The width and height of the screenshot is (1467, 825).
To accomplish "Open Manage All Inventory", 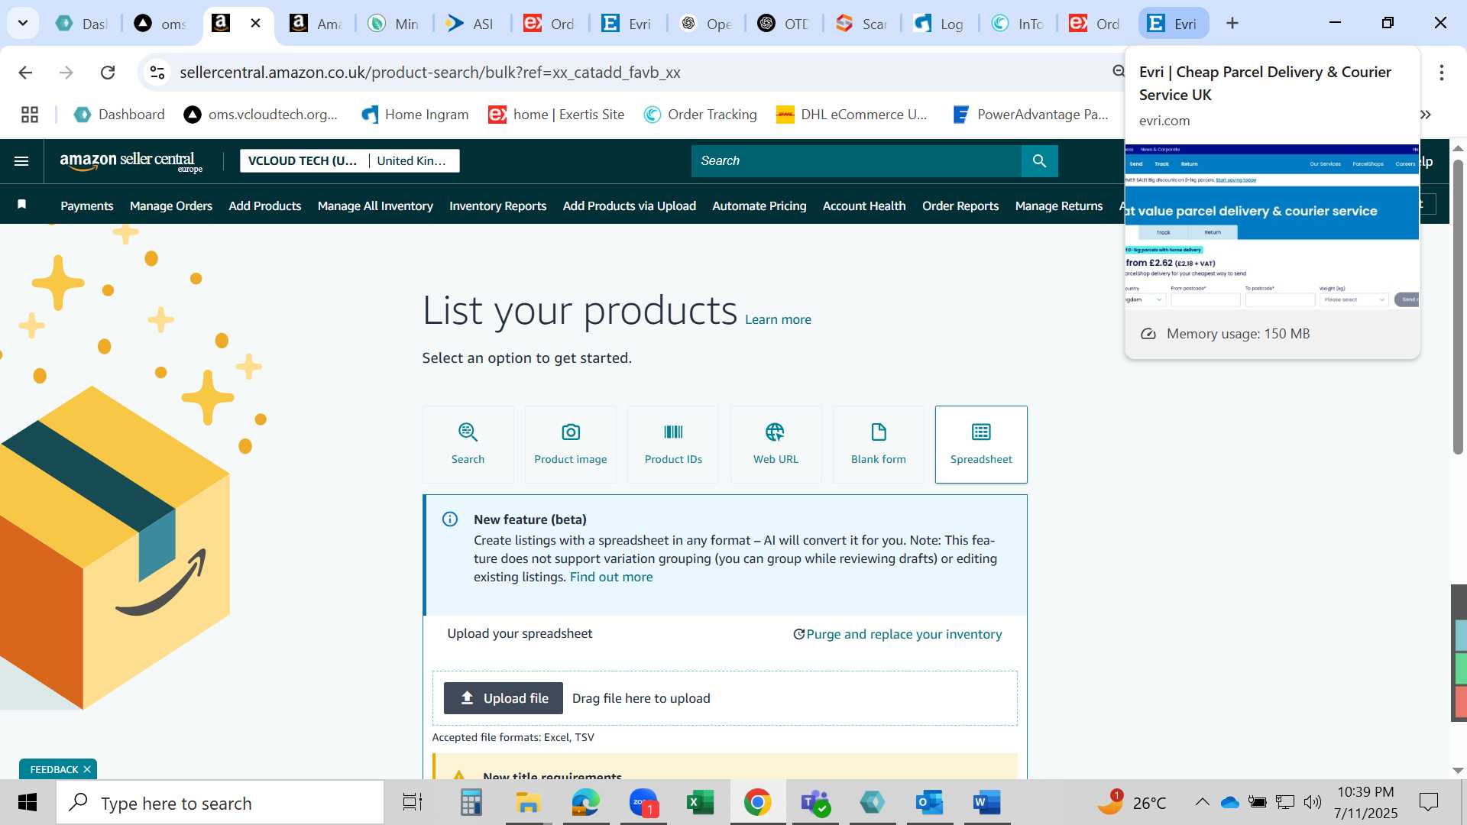I will (x=375, y=205).
